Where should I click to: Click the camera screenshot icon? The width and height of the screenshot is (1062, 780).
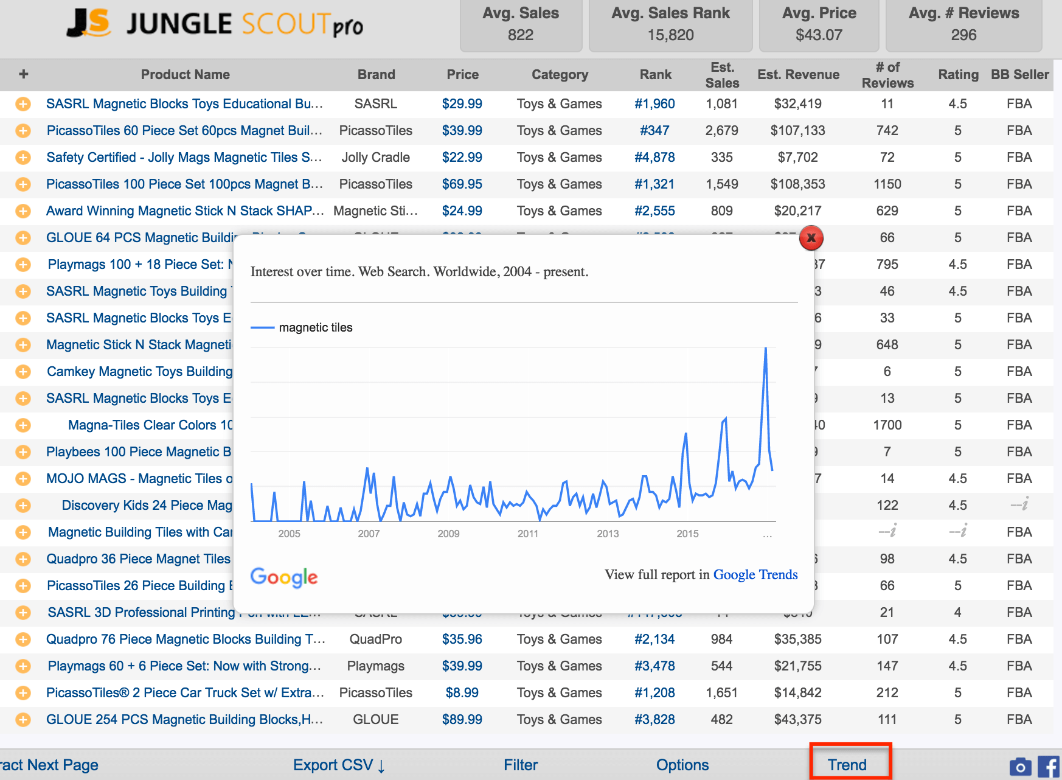pos(1020,767)
